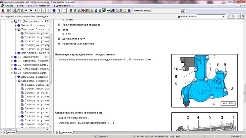
Task: Click the tree pane horizontal scrollbar thumb
Action: [x=10, y=130]
